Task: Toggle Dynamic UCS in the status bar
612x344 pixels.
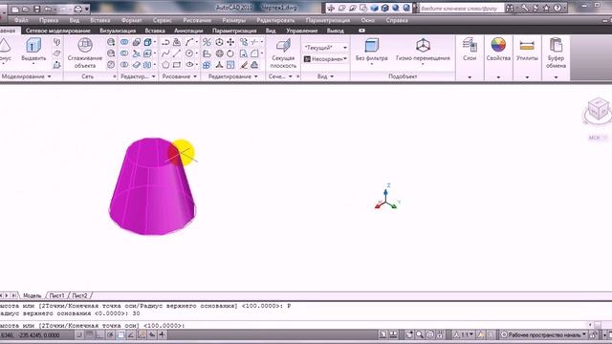Action: [142, 334]
